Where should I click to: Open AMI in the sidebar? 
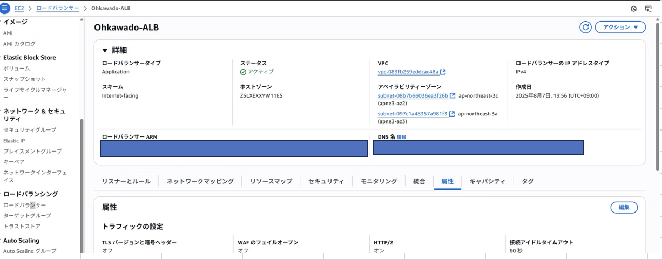point(8,33)
